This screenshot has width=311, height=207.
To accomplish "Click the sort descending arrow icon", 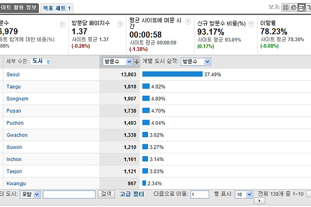I will tap(136, 62).
